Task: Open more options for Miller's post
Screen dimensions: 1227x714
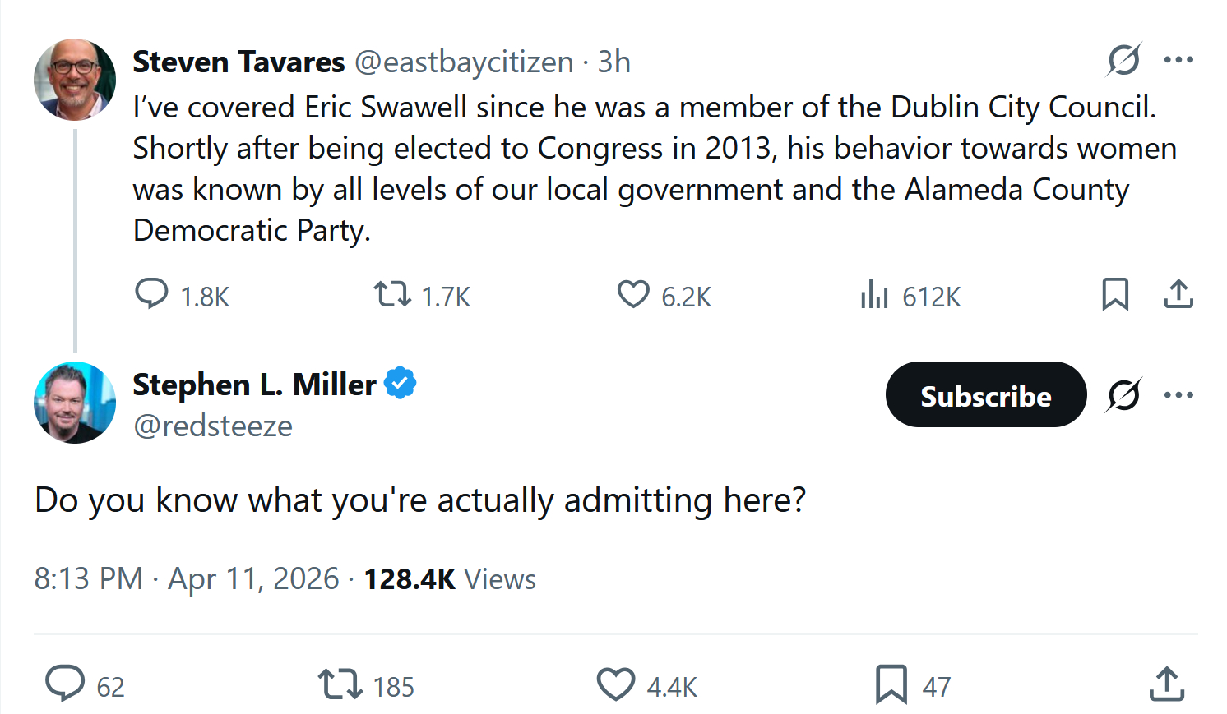Action: click(x=1178, y=395)
